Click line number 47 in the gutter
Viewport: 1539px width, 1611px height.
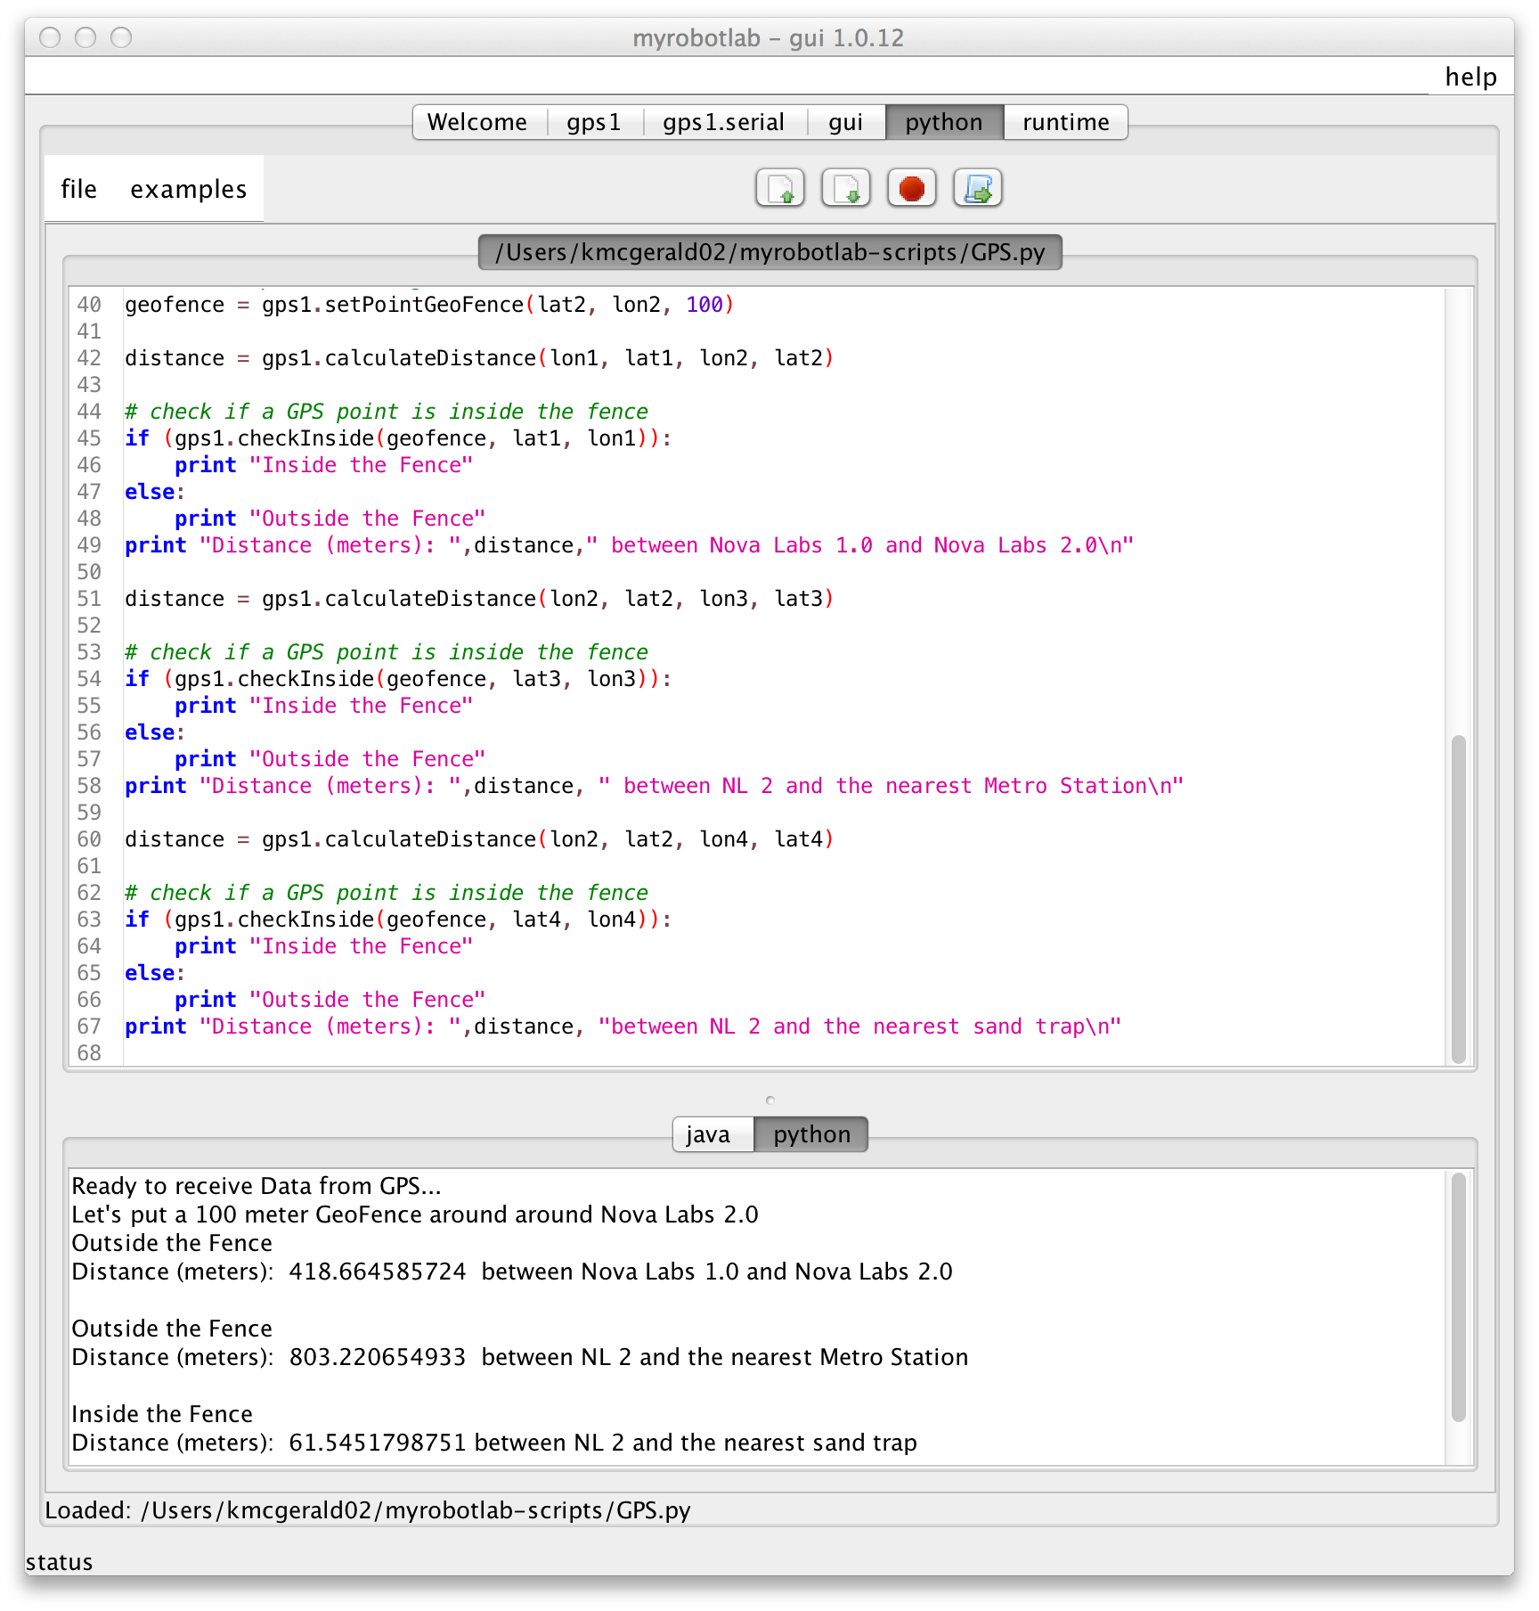pyautogui.click(x=89, y=492)
